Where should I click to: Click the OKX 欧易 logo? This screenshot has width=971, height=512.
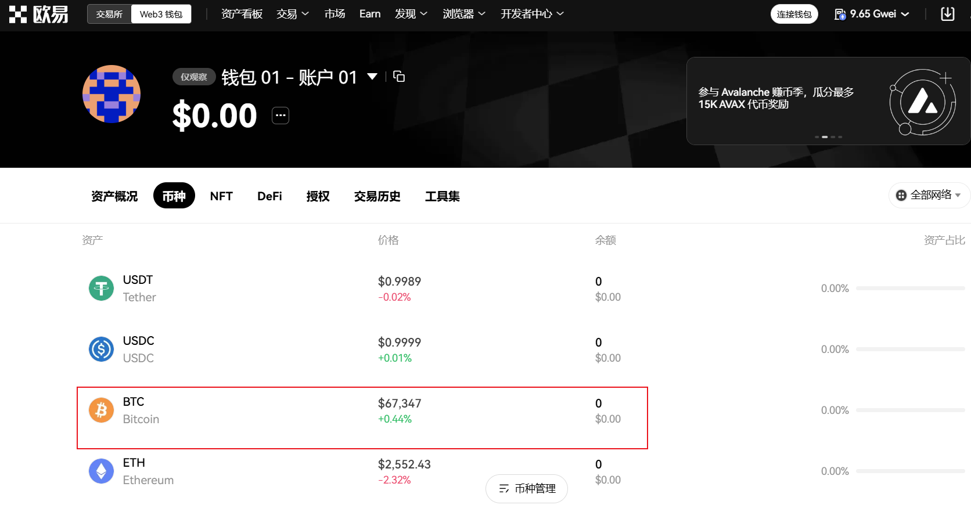pyautogui.click(x=39, y=14)
